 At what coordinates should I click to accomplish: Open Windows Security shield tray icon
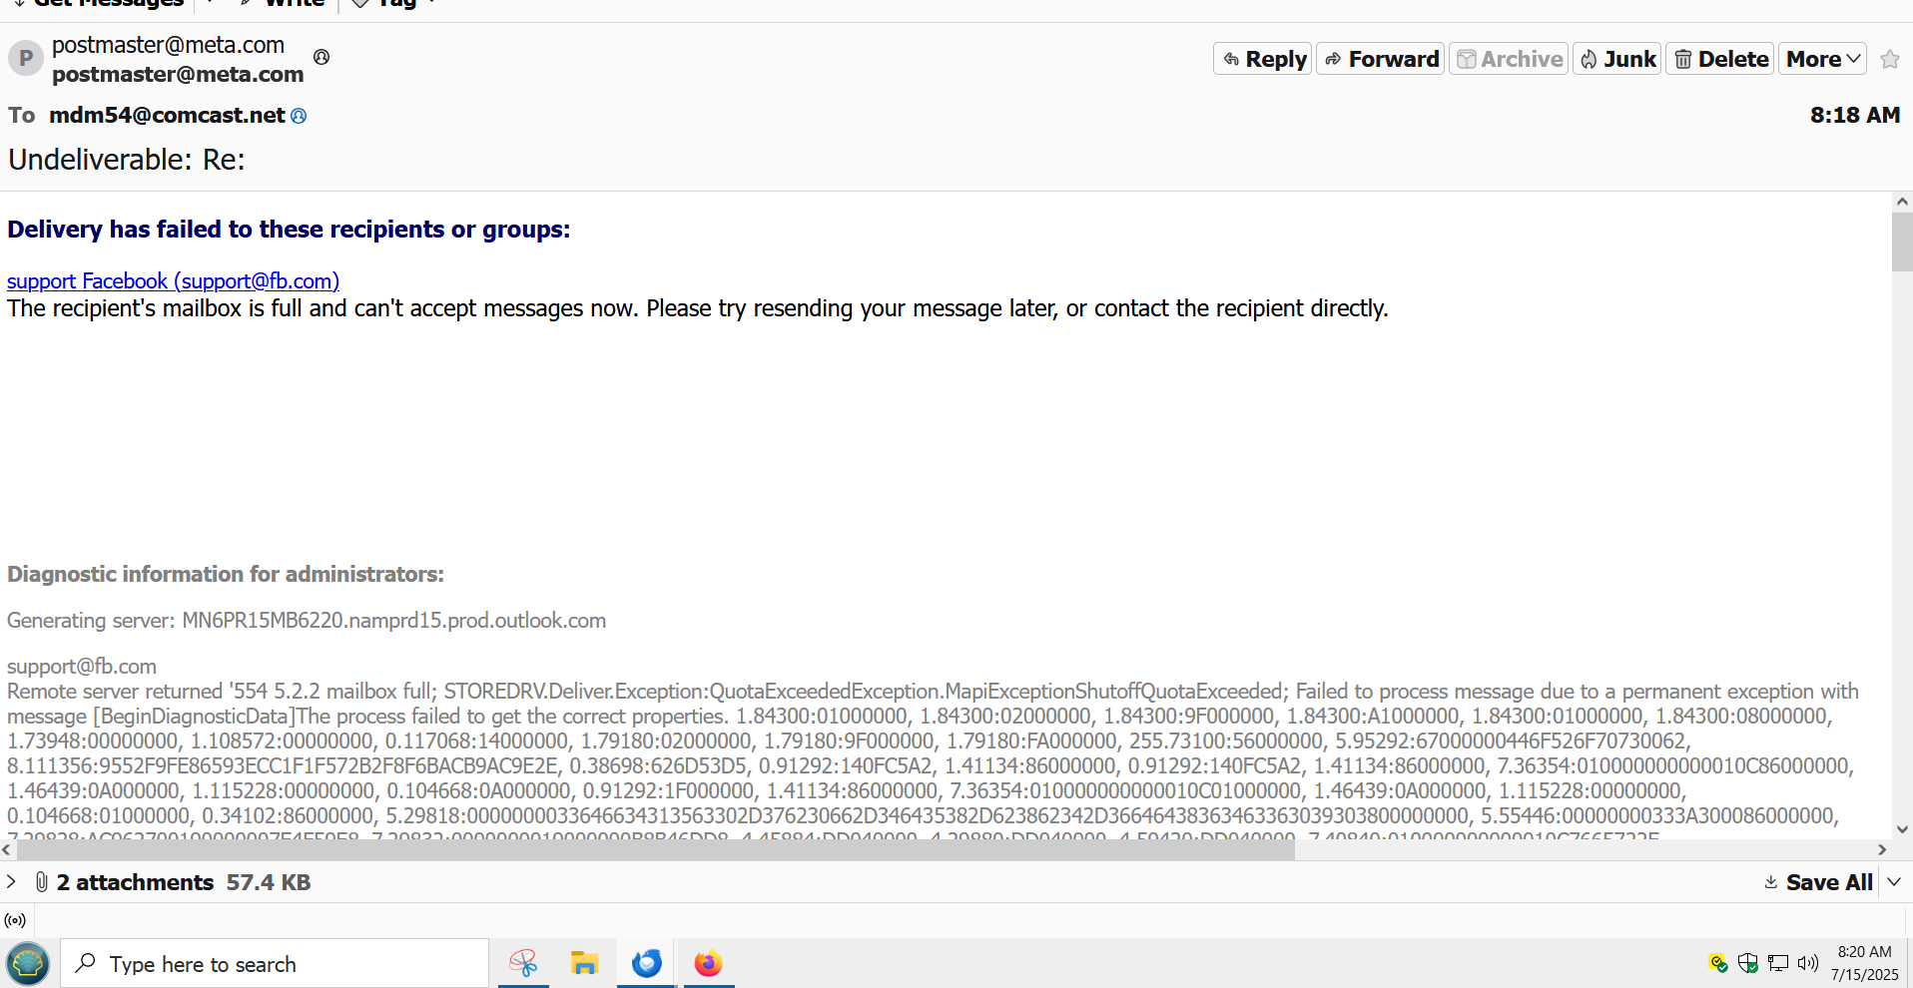(x=1747, y=963)
